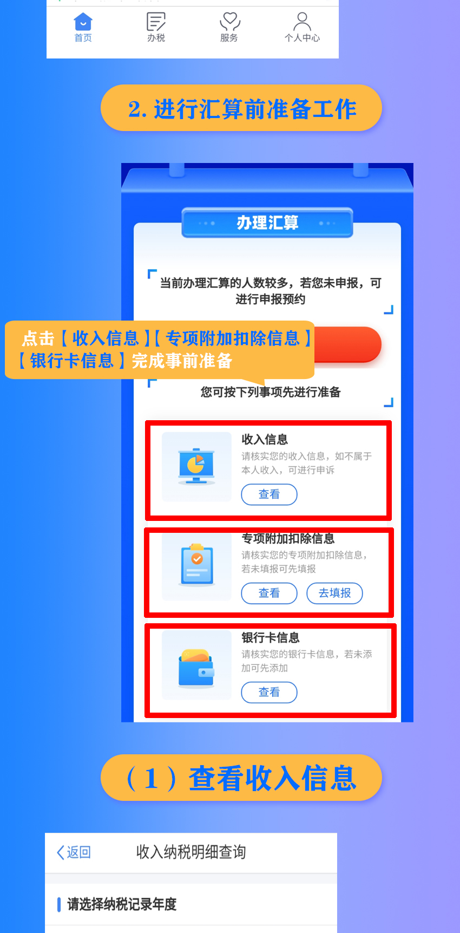Click the 去填报 button
Image resolution: width=460 pixels, height=933 pixels.
point(334,593)
